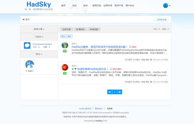Click the HS moderator avatar
Screen dimensions: 194x124
coord(30,64)
